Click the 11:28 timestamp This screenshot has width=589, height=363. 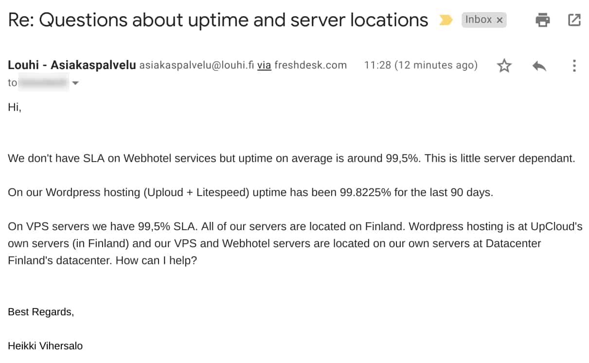click(x=421, y=65)
